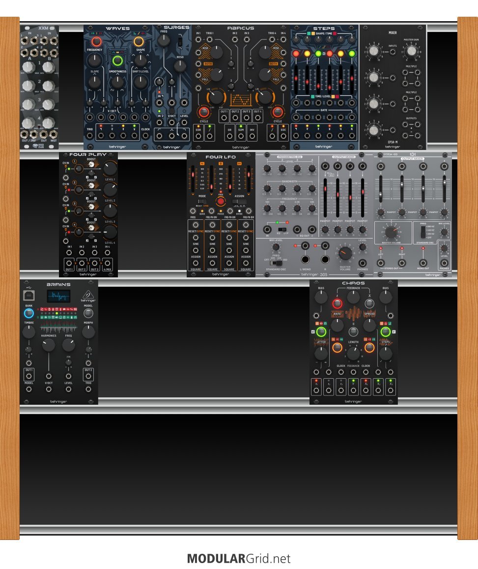Turn the Waves FREQUENCY knob
The image size is (478, 569).
tap(94, 60)
